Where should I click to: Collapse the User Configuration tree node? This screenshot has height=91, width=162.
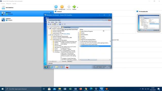pos(49,35)
